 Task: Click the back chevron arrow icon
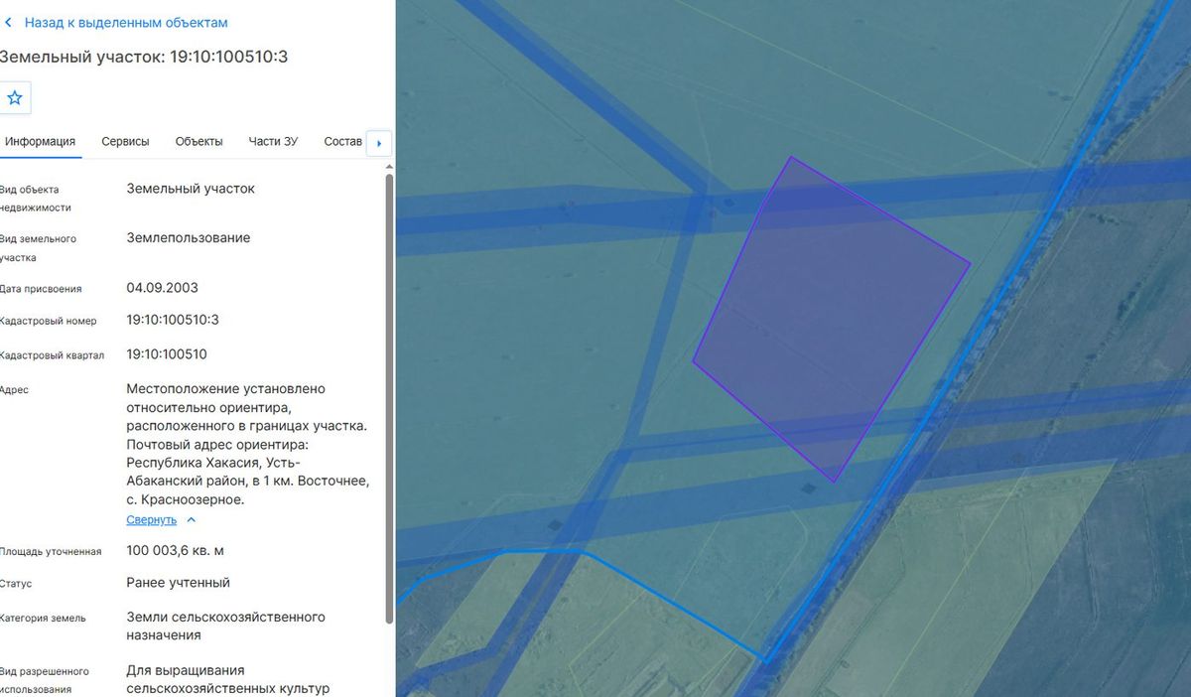pos(9,22)
